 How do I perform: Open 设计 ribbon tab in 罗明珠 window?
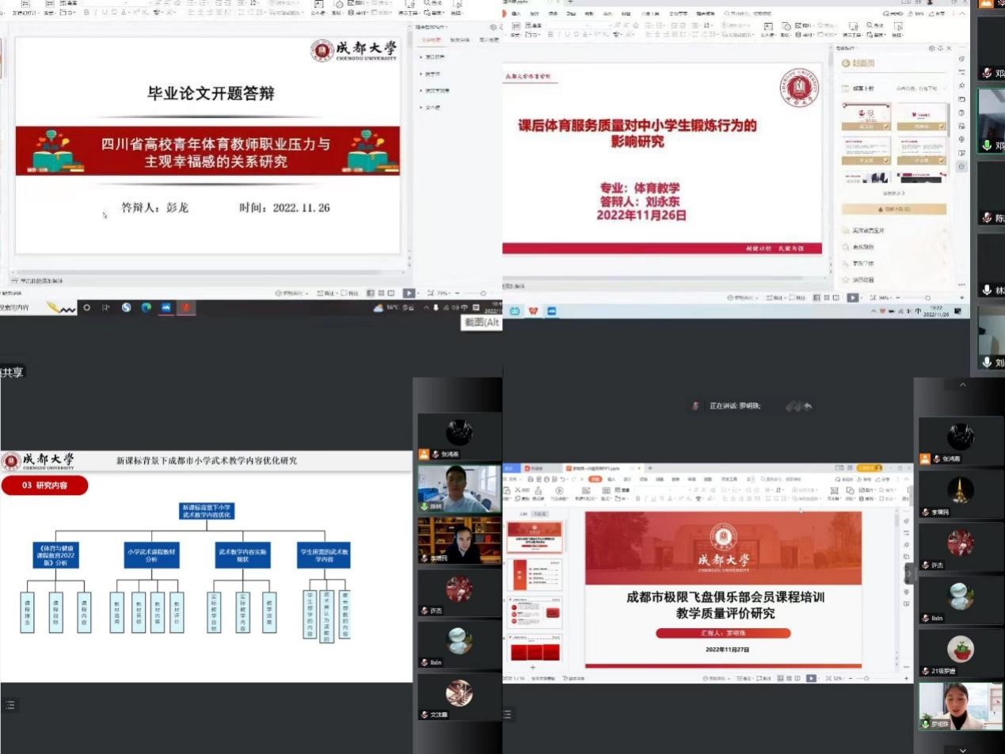click(627, 479)
